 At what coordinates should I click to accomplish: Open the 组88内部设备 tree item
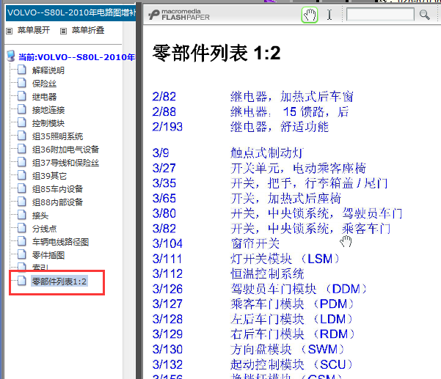[x=57, y=202]
